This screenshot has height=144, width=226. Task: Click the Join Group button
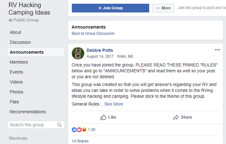click(x=110, y=8)
